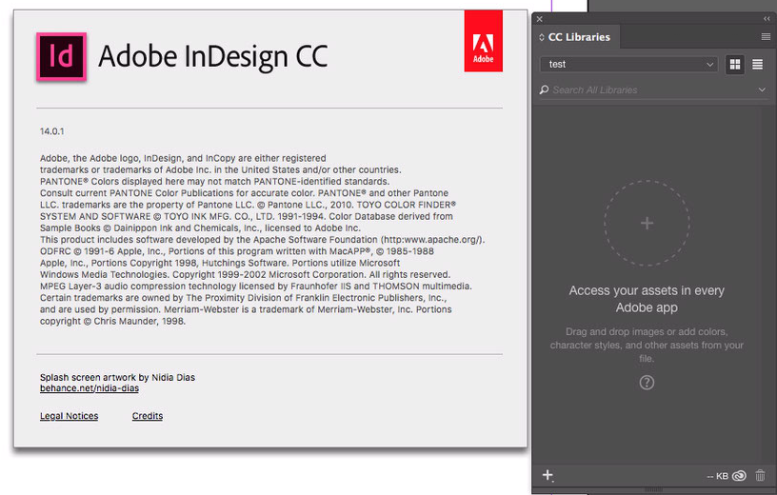Switch to the CC Libraries tab
The height and width of the screenshot is (495, 777).
tap(579, 37)
